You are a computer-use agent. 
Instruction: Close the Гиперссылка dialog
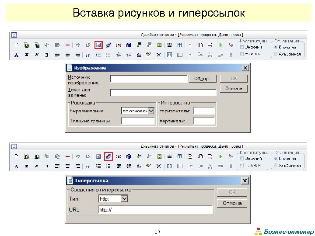pos(245,180)
